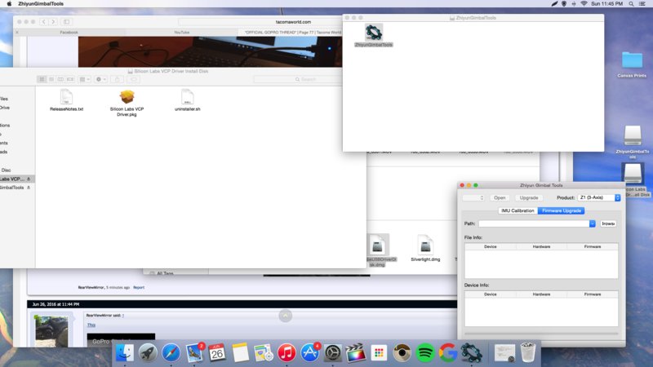Launch Safari from the Dock
The width and height of the screenshot is (653, 367).
coord(171,353)
